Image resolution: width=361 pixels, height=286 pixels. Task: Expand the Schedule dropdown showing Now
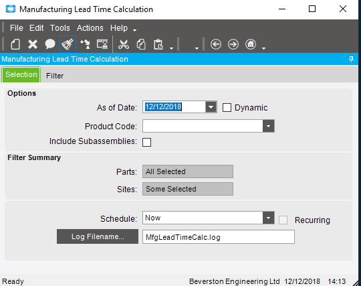point(269,218)
